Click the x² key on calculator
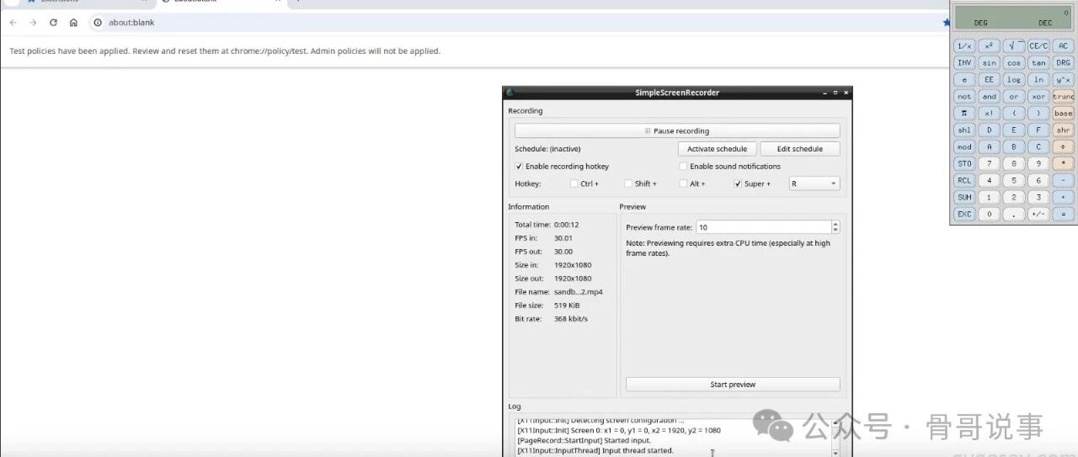 coord(990,45)
